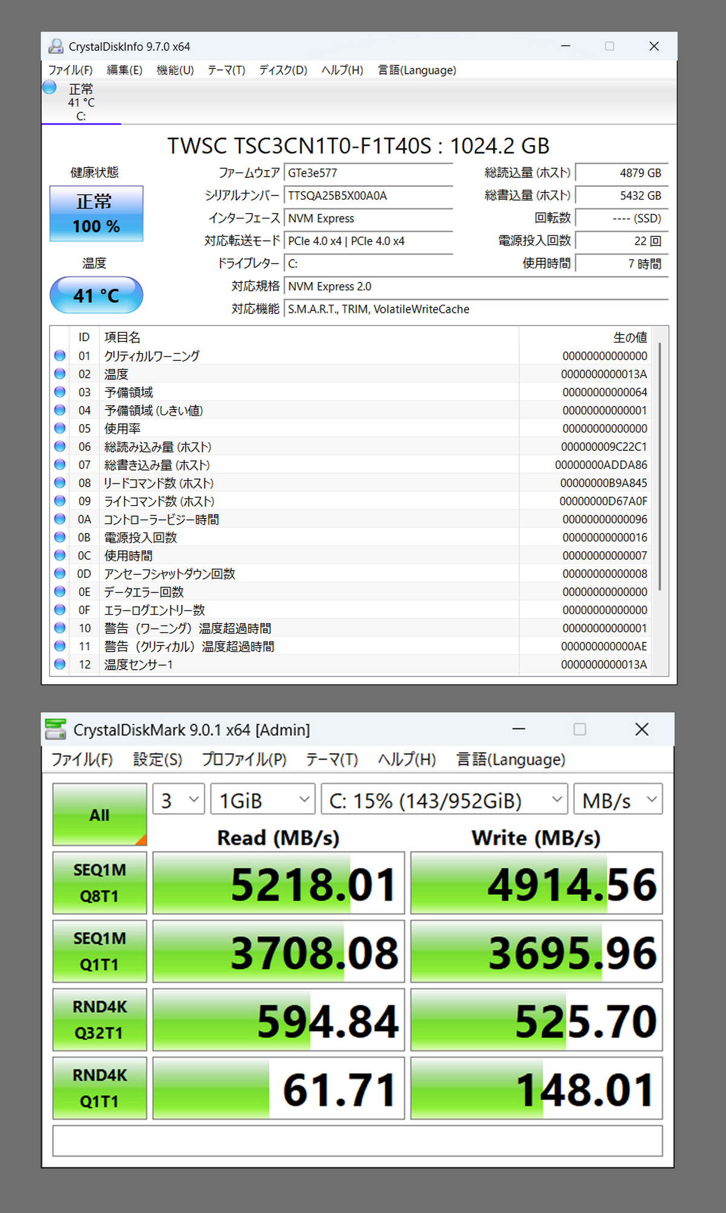Open 設定(S) menu in CrystalDiskMark

(158, 759)
